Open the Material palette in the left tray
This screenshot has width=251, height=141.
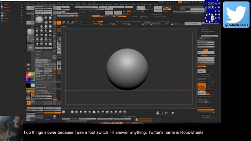point(6,7)
